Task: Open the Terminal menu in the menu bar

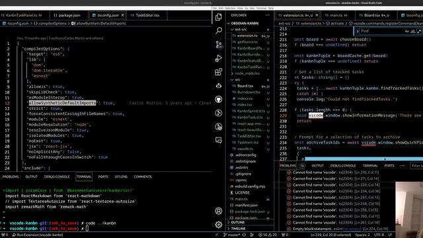Action: (261, 9)
